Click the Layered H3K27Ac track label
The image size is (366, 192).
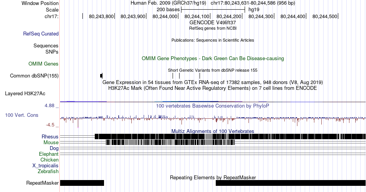coord(25,93)
